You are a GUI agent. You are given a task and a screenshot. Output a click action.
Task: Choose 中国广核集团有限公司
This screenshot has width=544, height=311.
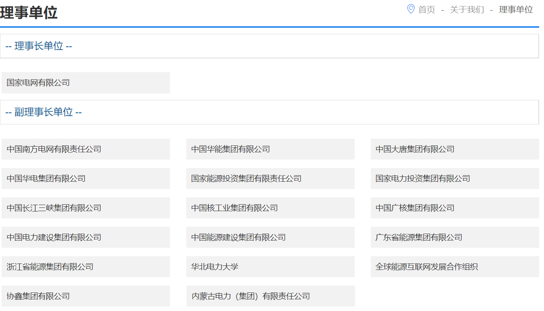(x=455, y=208)
